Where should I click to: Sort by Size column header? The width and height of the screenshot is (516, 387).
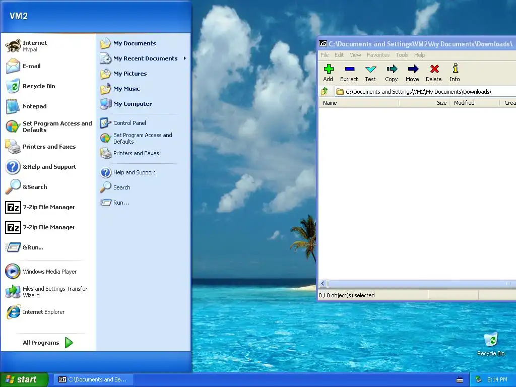424,103
